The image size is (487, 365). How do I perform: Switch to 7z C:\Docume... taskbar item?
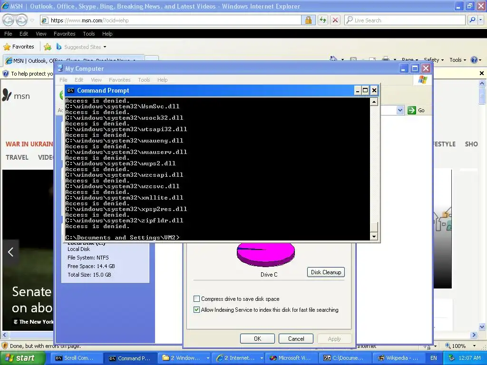[x=346, y=358]
